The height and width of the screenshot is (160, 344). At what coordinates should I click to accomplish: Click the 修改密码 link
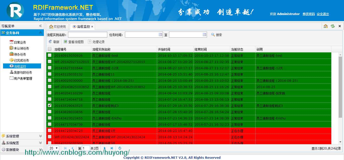tap(309, 14)
